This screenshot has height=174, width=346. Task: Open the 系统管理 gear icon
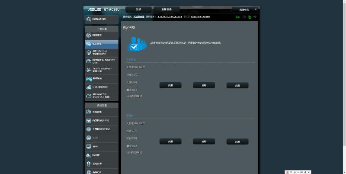(89, 164)
